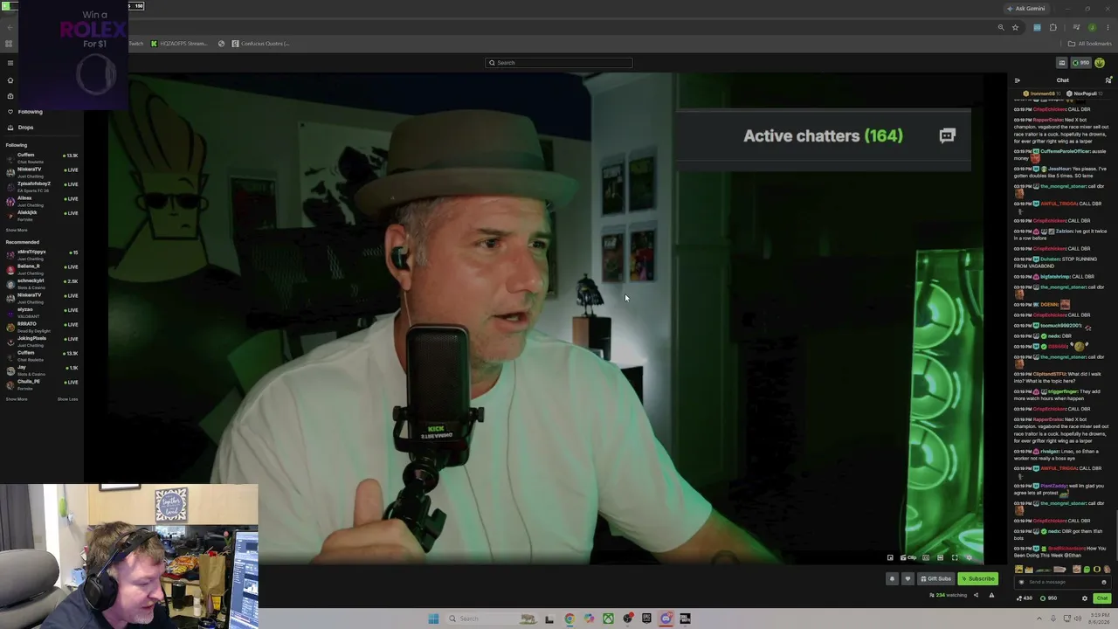Open elyzao recommended channel
This screenshot has width=1118, height=629.
pyautogui.click(x=42, y=312)
